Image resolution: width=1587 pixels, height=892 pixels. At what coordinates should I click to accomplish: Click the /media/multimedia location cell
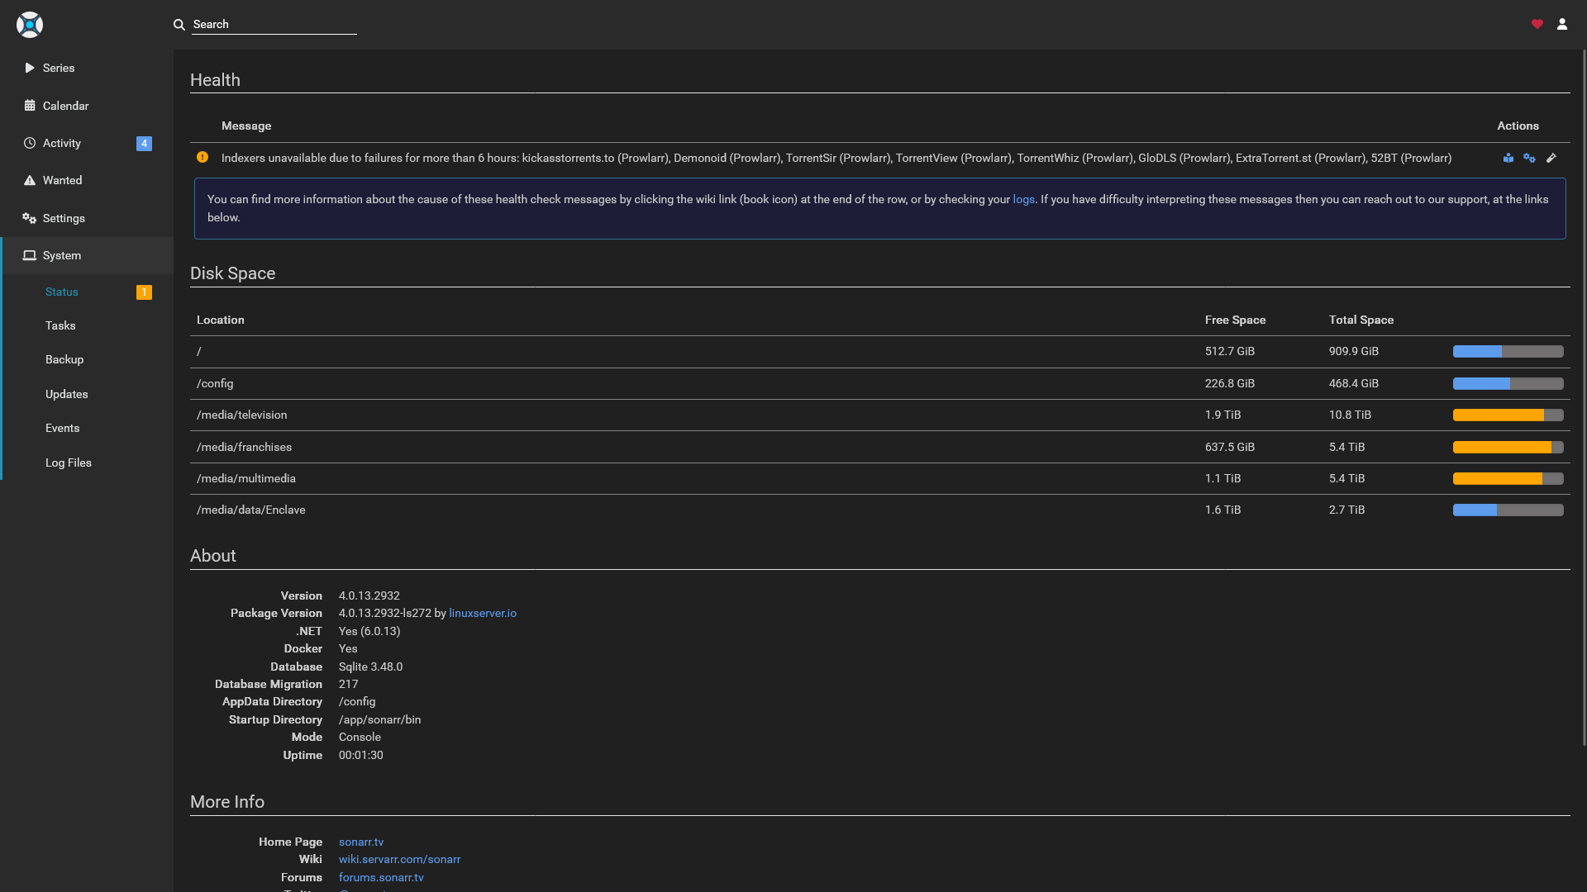[x=245, y=478]
